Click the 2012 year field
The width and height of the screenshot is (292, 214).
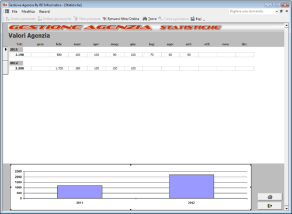point(16,63)
